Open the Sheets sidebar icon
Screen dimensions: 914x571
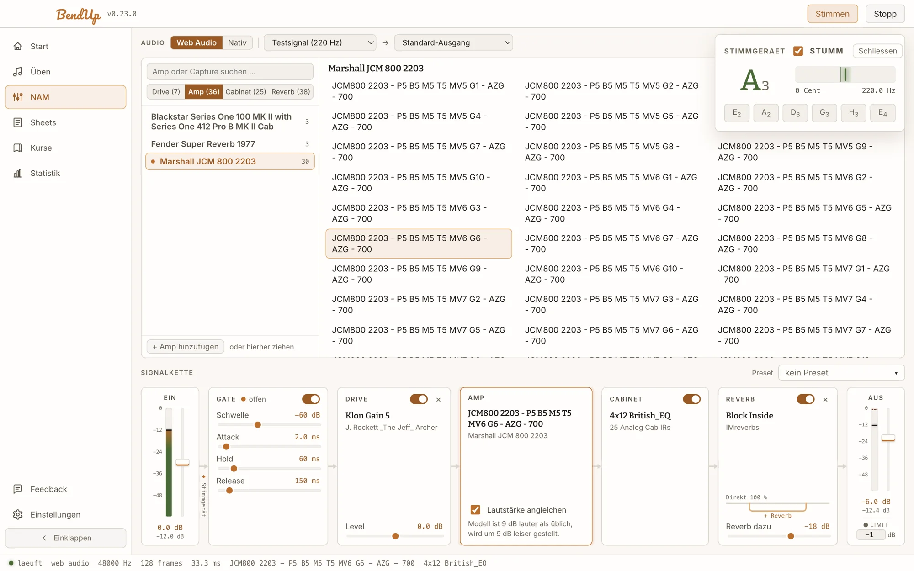point(18,122)
